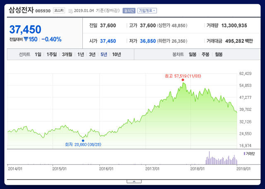Viewport: 265px width, 189px height.
Task: Select the 1일 line chart period
Action: (38, 55)
